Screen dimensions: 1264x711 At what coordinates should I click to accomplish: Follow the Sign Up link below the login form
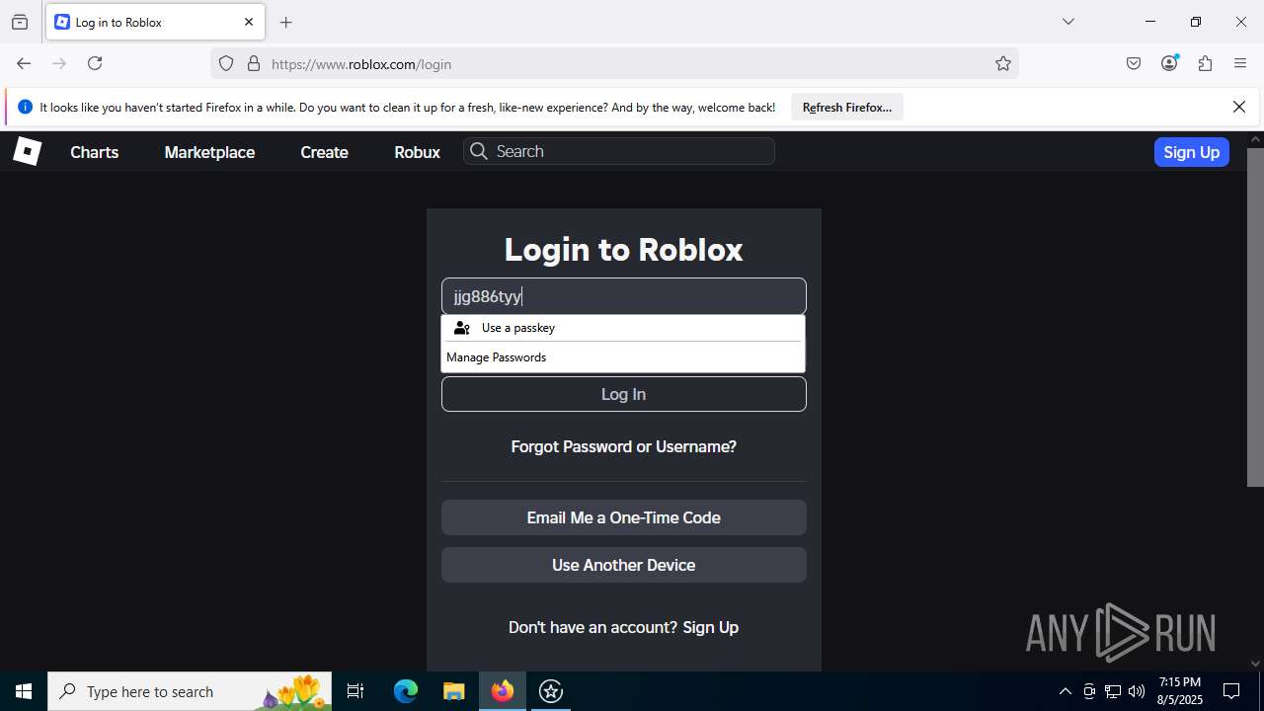click(710, 627)
